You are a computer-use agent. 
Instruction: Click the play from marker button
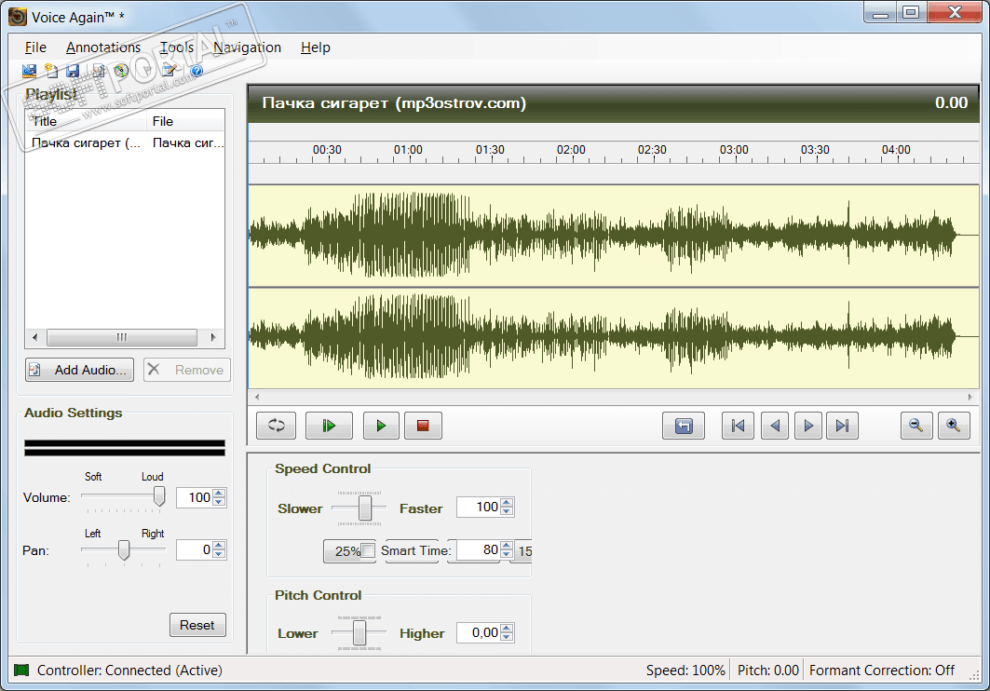329,426
